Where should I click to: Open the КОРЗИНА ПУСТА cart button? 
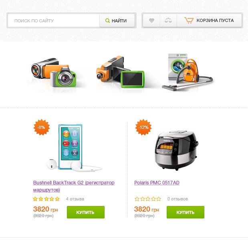pos(209,20)
